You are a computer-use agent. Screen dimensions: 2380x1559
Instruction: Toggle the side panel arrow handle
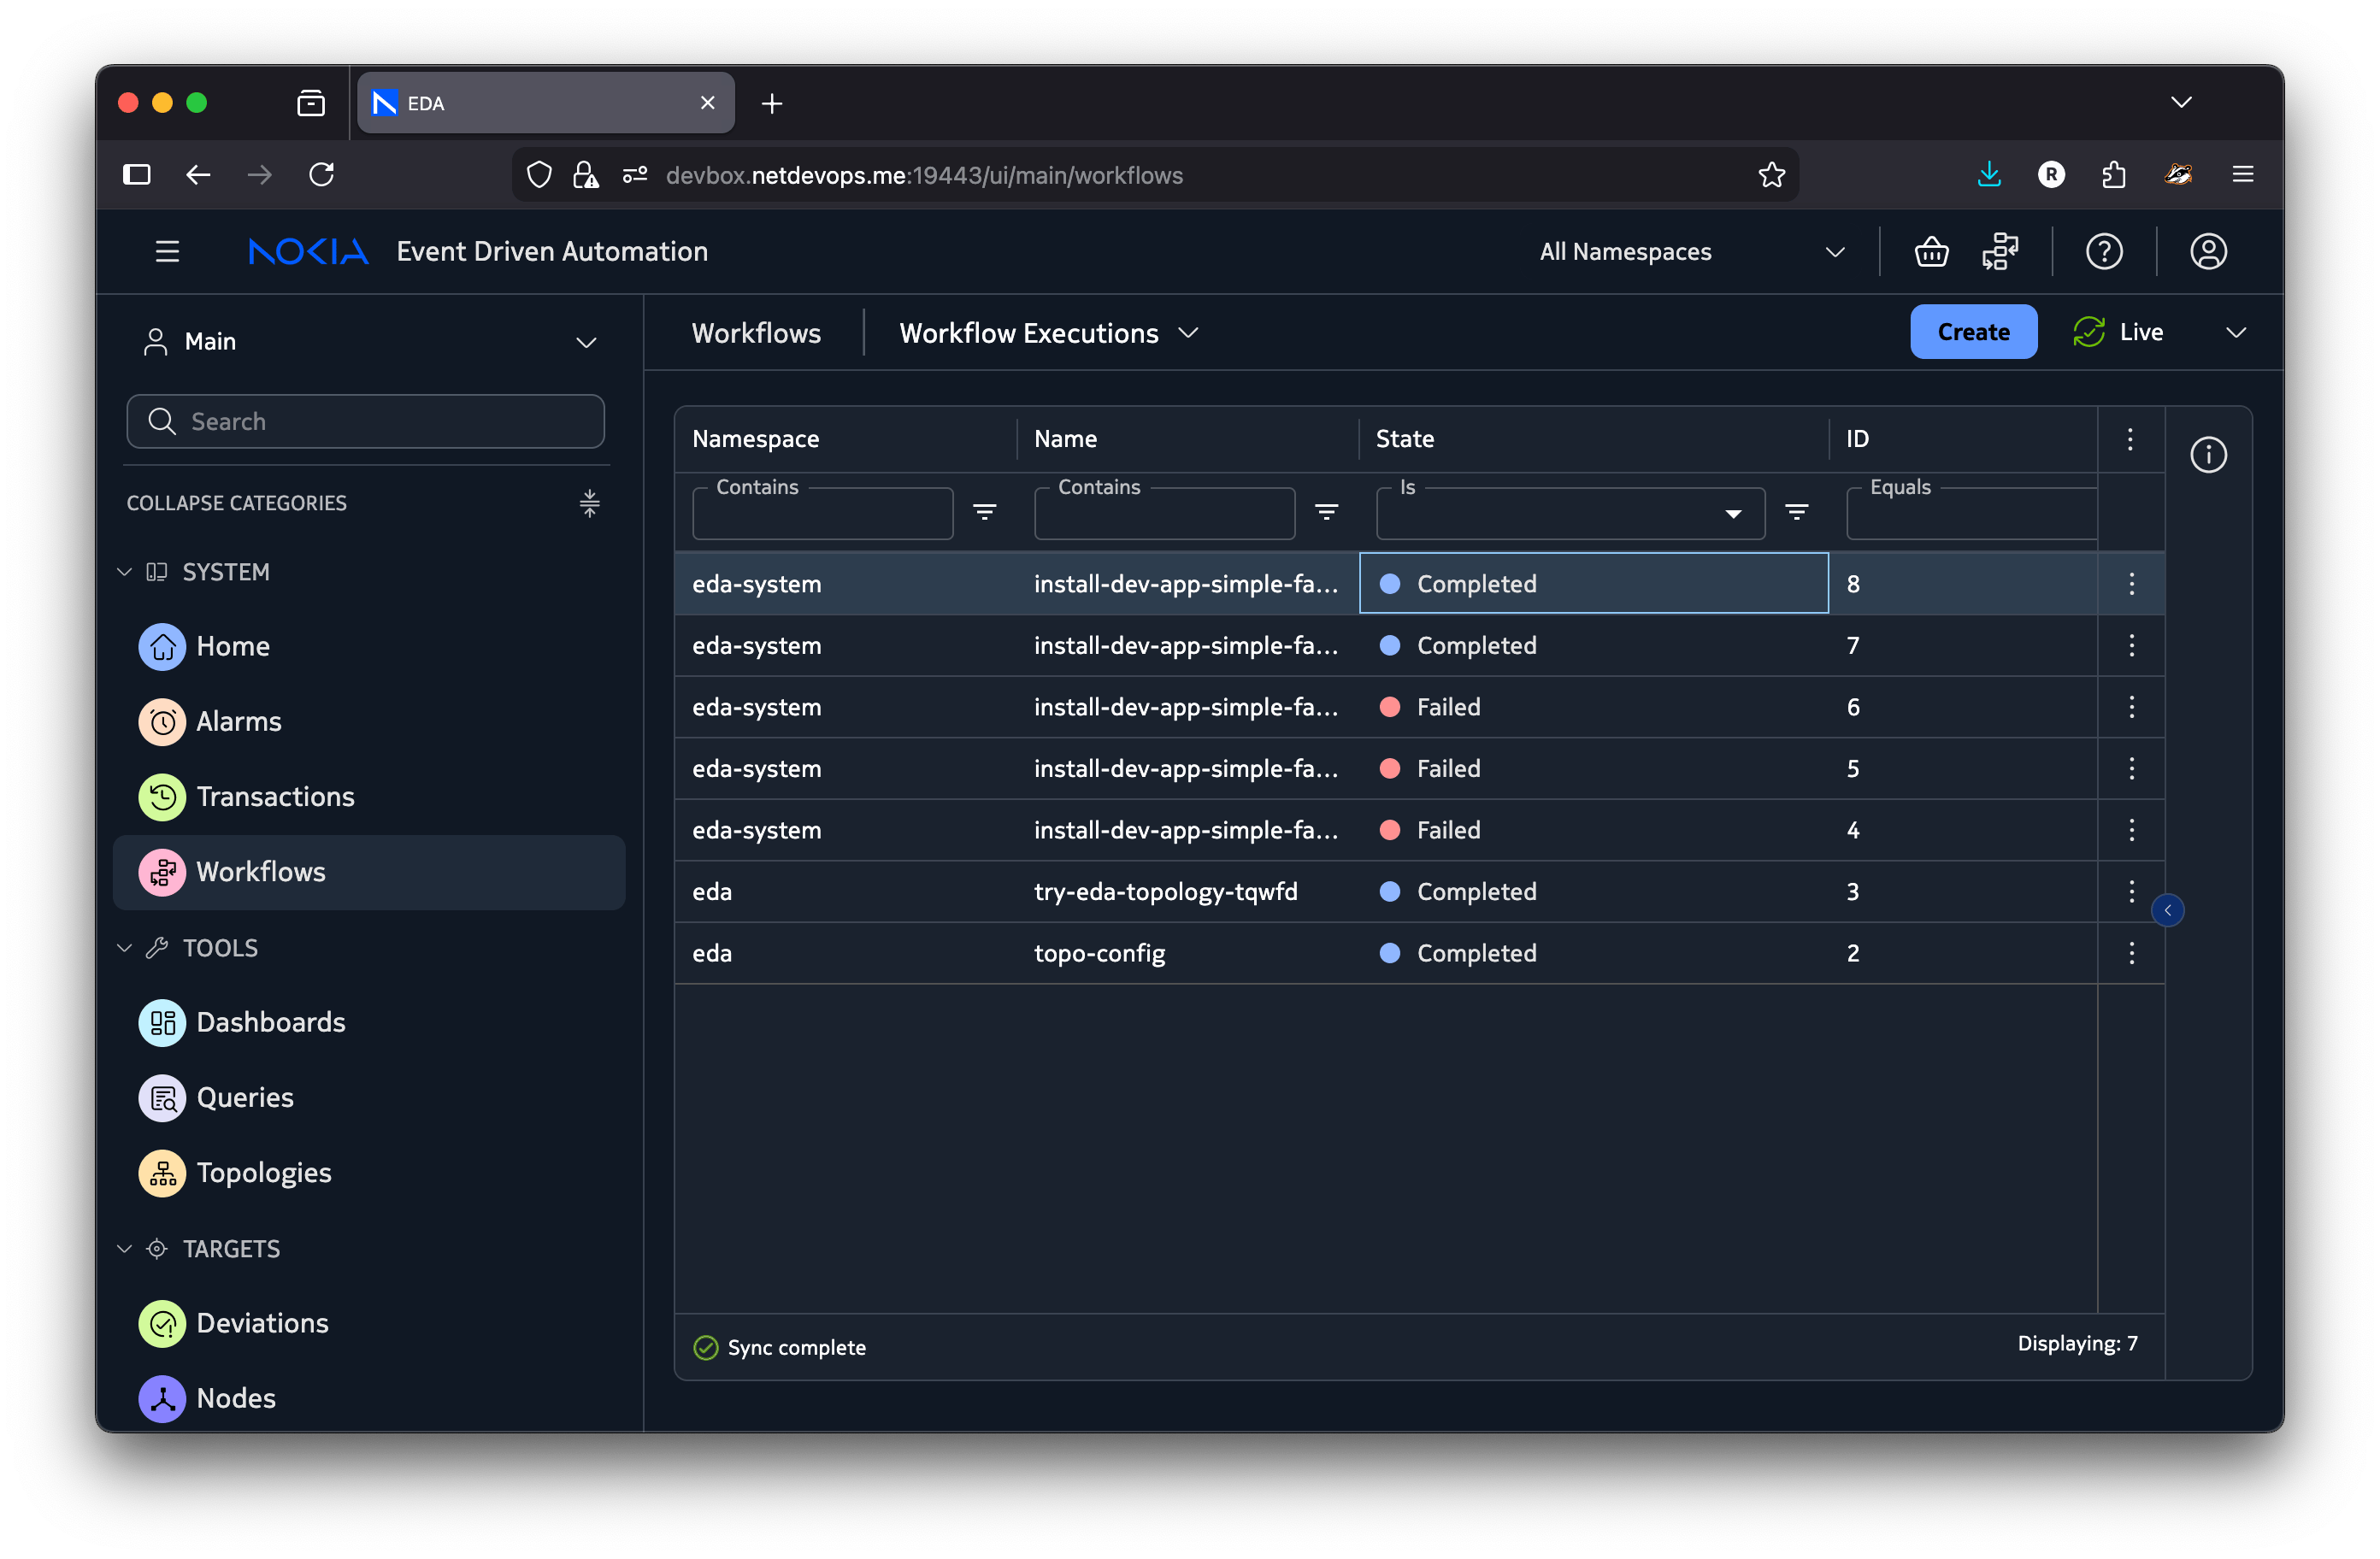pyautogui.click(x=2167, y=910)
